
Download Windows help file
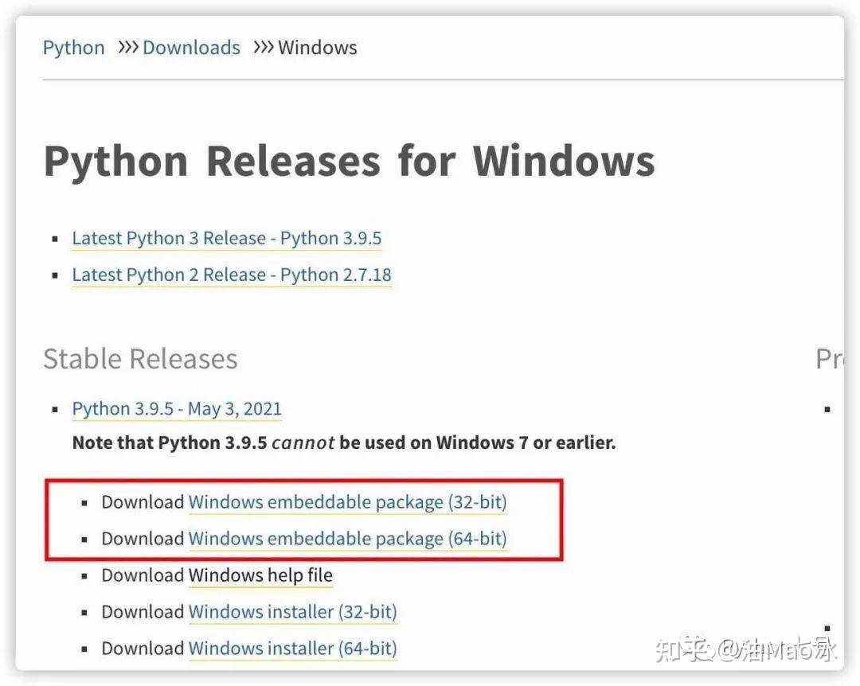[260, 575]
